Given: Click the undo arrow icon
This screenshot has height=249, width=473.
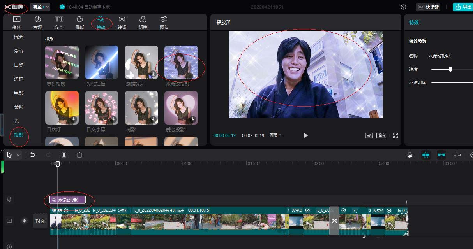Looking at the screenshot, I should (x=33, y=154).
